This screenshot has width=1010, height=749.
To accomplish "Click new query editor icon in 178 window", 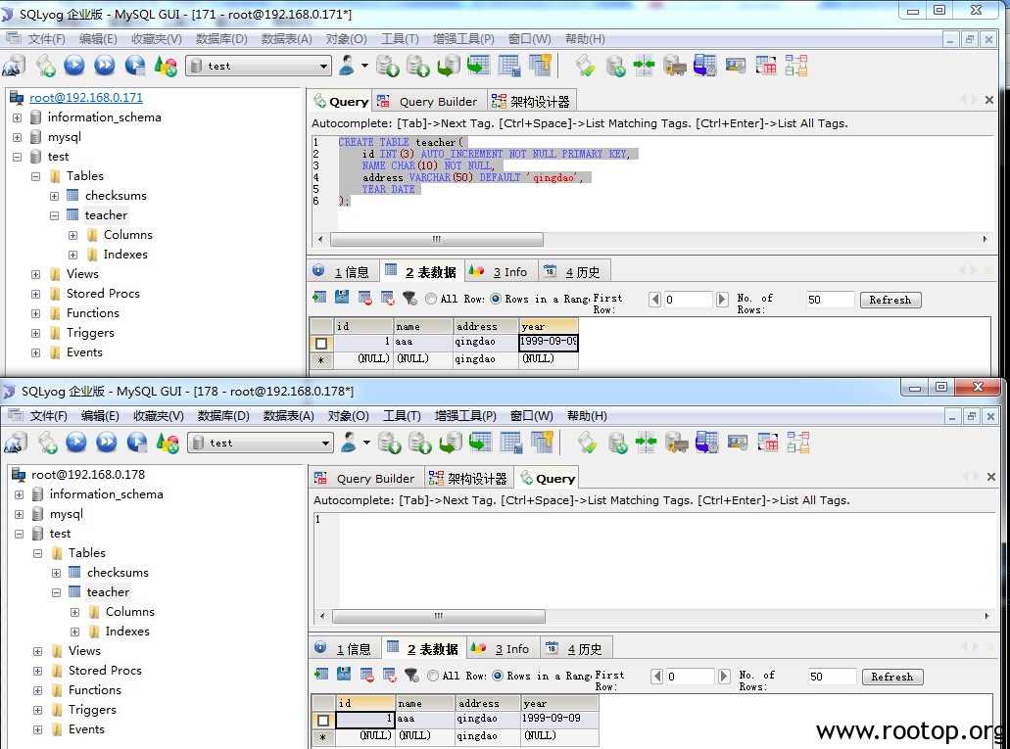I will coord(48,443).
